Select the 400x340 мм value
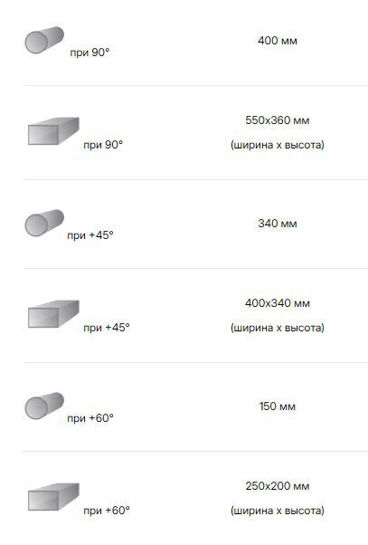 pyautogui.click(x=278, y=303)
